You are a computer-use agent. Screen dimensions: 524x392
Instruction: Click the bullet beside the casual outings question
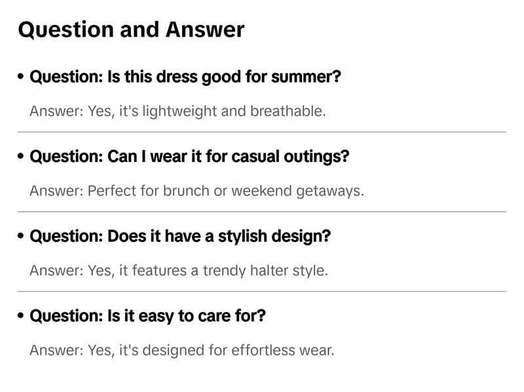[22, 157]
